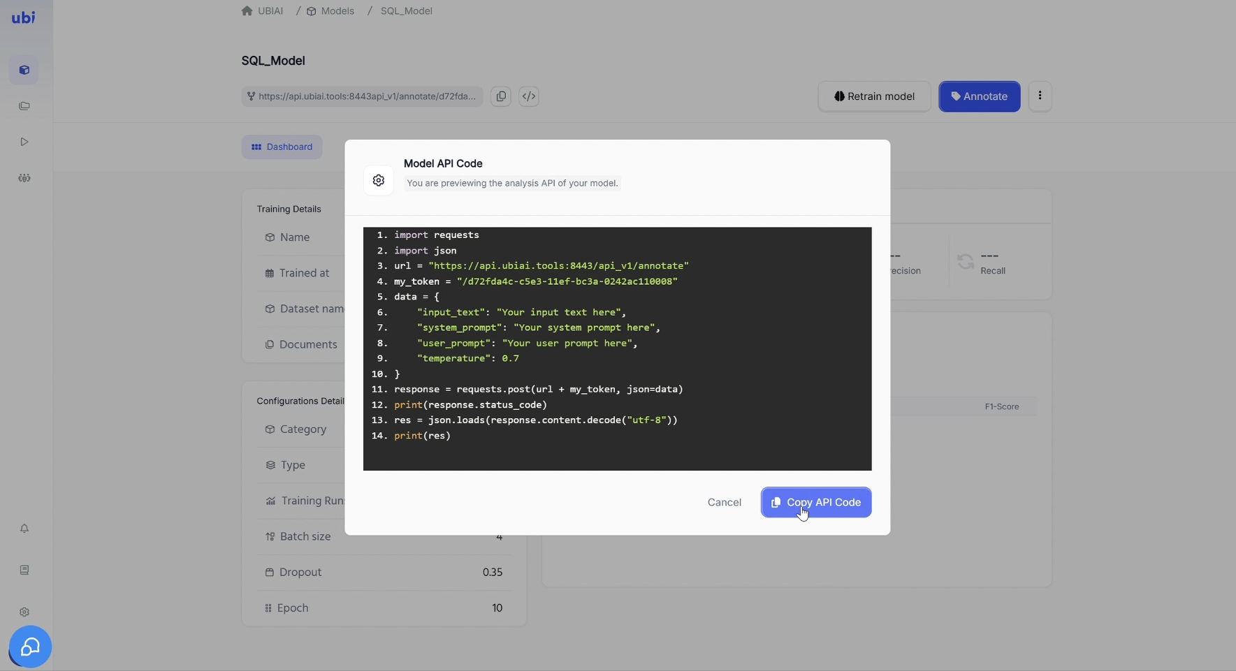
Task: Go to Models in breadcrumb
Action: click(x=337, y=11)
